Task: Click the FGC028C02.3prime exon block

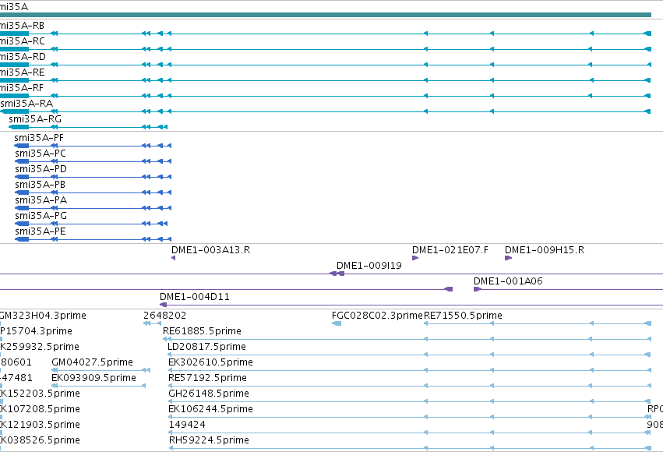Action: 337,323
